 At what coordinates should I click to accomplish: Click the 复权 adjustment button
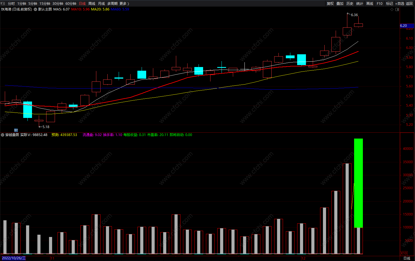(x=330, y=3)
